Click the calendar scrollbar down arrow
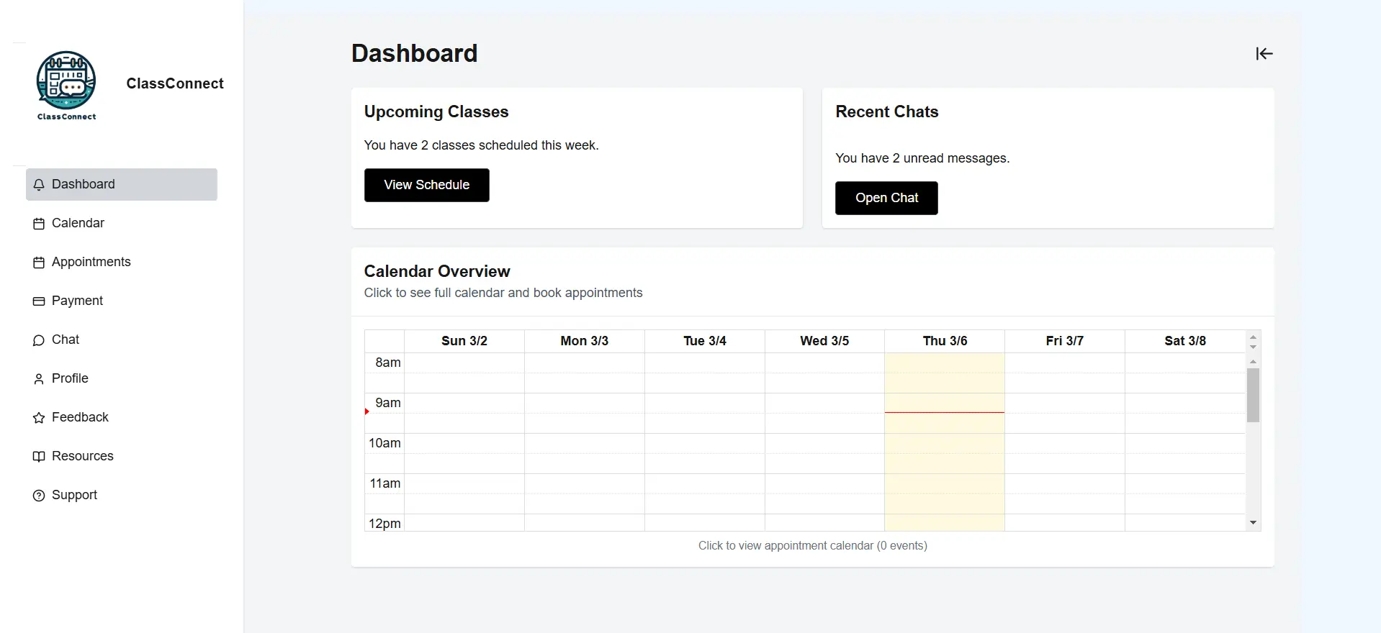1381x633 pixels. pyautogui.click(x=1253, y=523)
